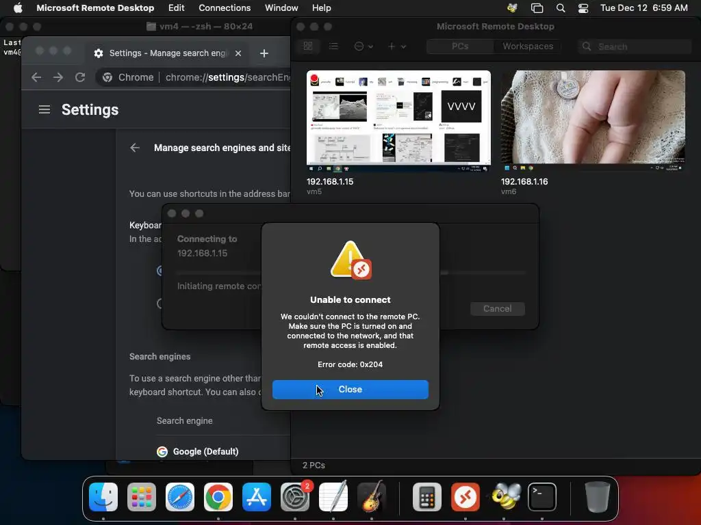Open the bee app from the Dock
The width and height of the screenshot is (701, 525).
(504, 497)
